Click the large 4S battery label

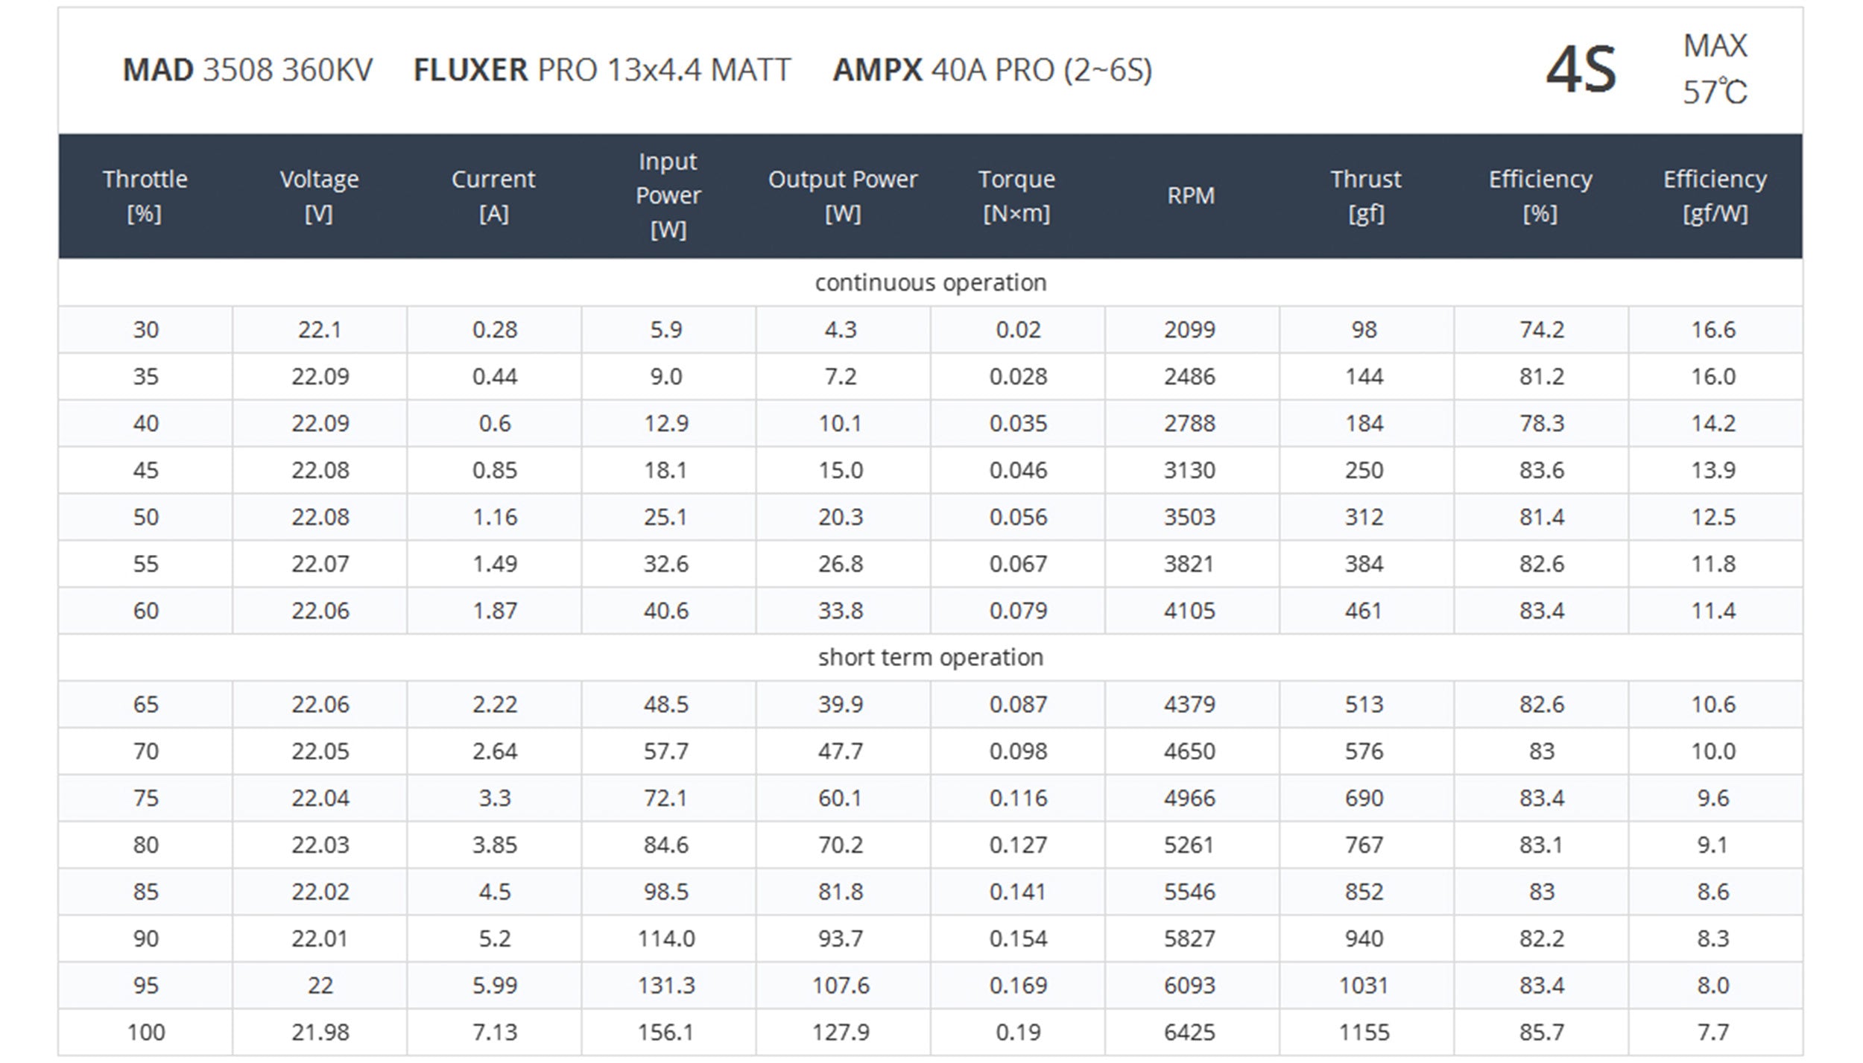[1581, 71]
